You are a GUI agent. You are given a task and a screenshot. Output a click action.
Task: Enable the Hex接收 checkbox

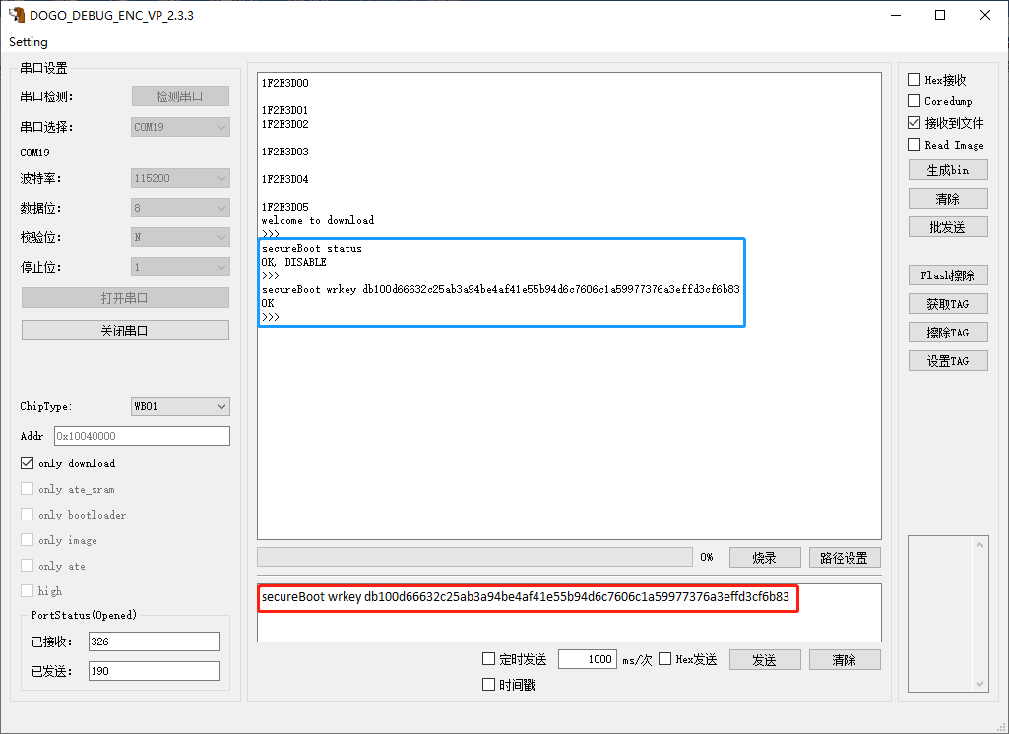914,79
